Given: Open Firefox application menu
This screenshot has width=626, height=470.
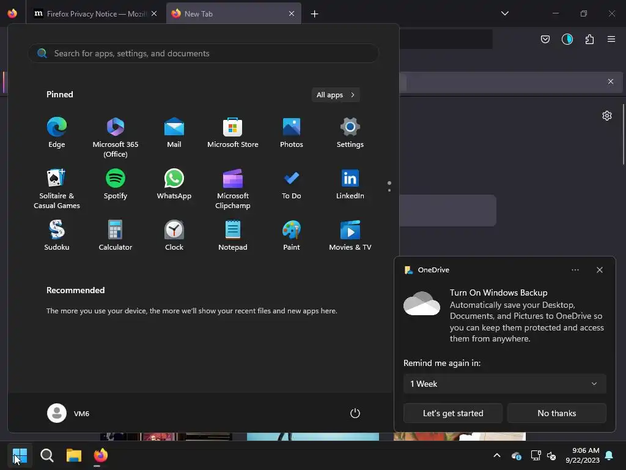Looking at the screenshot, I should click(x=611, y=39).
